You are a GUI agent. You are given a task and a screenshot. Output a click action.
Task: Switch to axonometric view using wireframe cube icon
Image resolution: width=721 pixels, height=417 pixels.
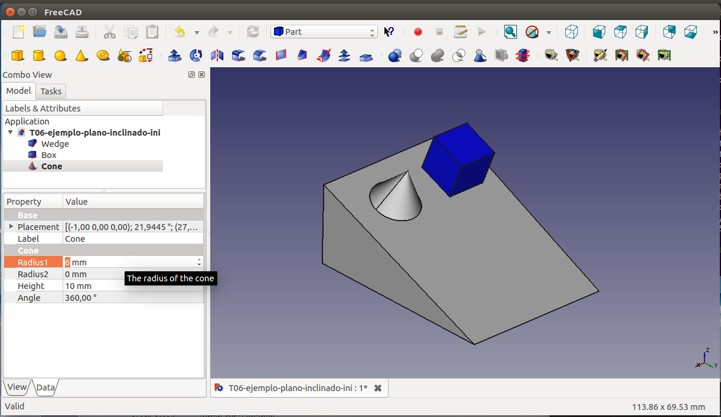(x=571, y=32)
